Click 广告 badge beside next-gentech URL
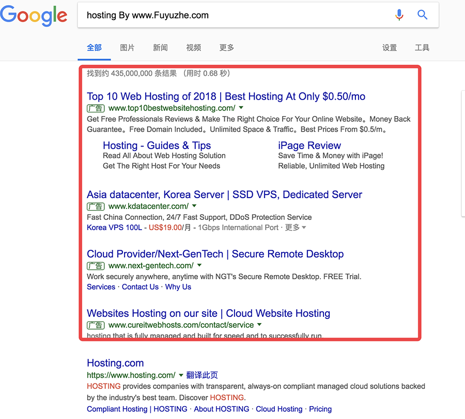 (x=96, y=266)
